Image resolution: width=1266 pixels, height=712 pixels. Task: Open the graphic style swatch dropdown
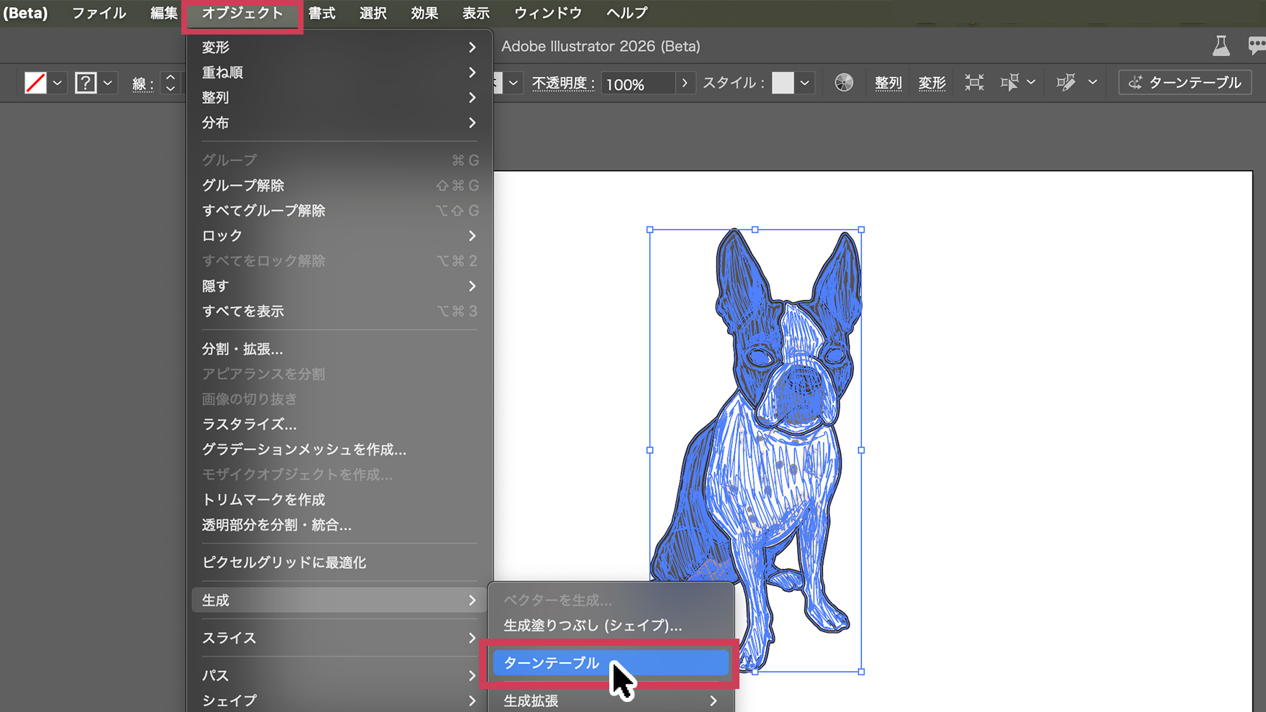(x=805, y=83)
